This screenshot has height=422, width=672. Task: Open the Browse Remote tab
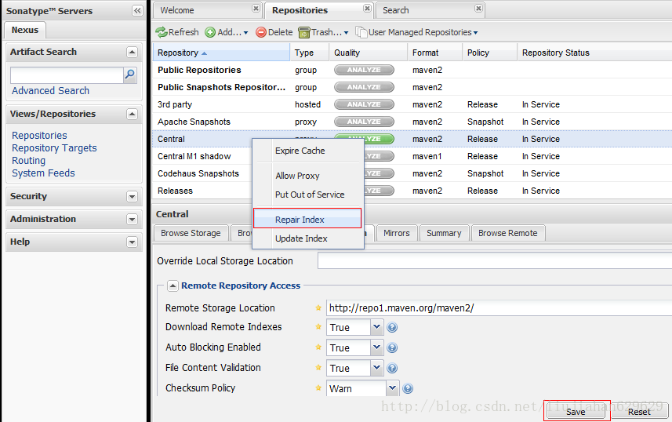point(508,233)
